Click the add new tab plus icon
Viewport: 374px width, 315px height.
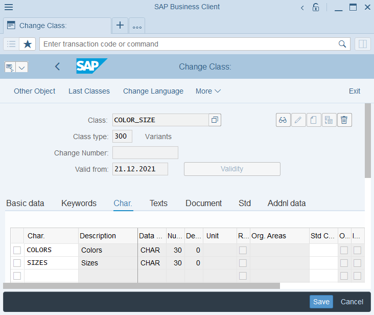[x=120, y=26]
